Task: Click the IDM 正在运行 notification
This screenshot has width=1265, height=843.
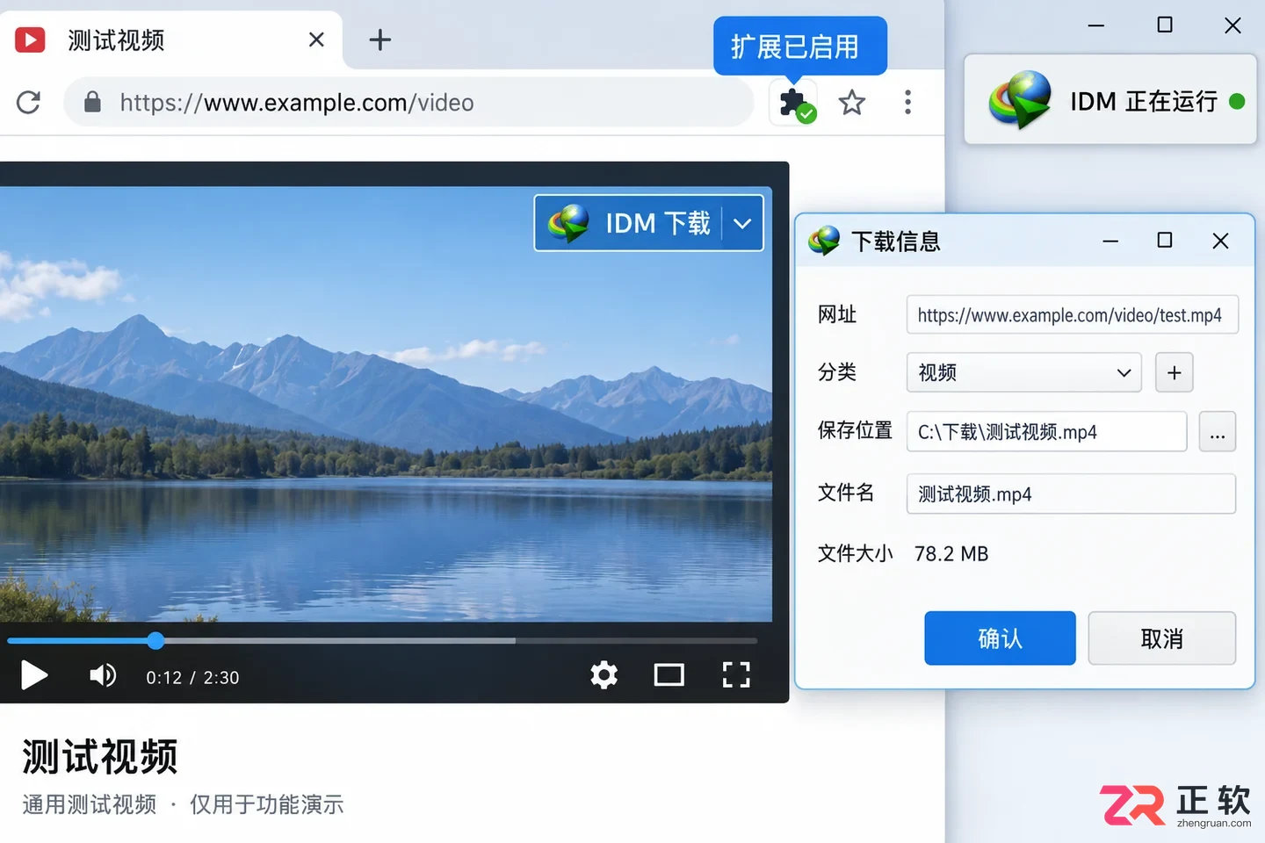Action: (1110, 100)
